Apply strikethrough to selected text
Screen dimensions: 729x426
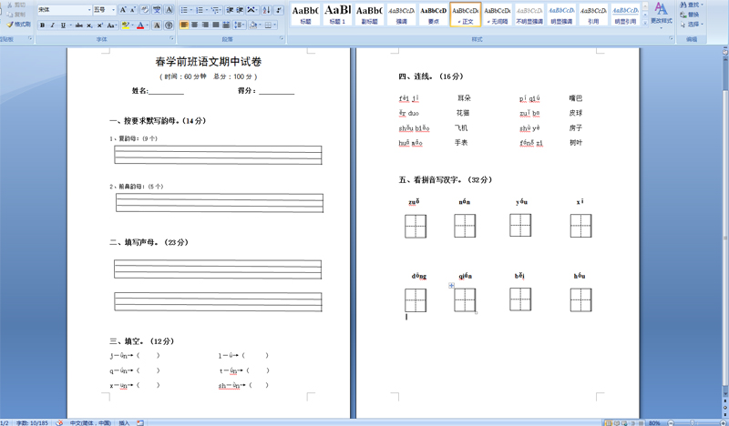pos(79,25)
